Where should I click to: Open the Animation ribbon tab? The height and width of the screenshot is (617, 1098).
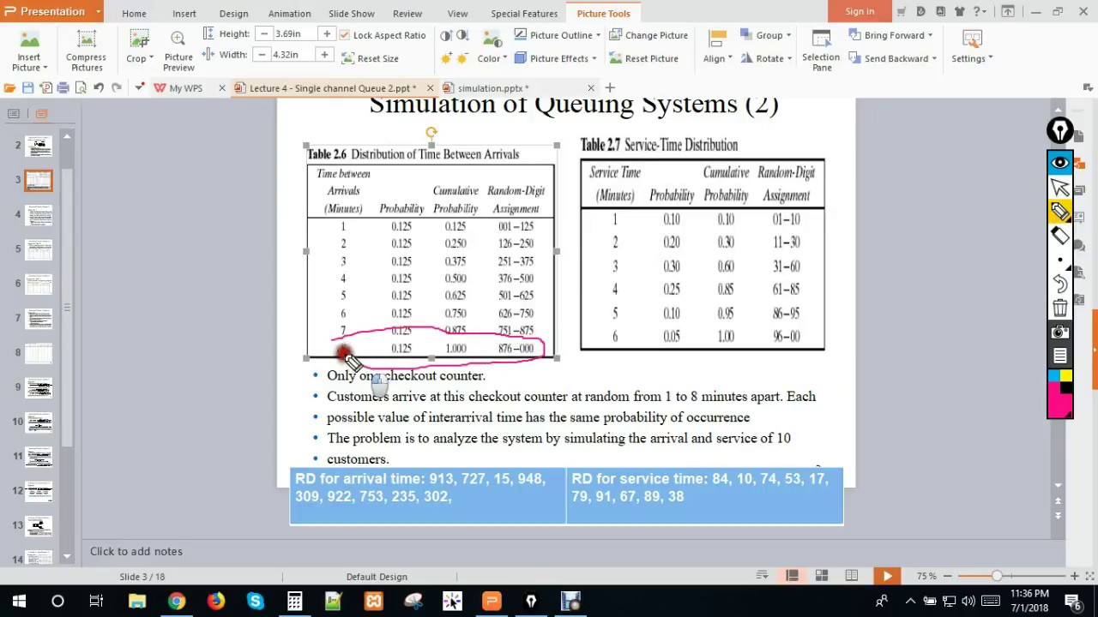click(289, 14)
